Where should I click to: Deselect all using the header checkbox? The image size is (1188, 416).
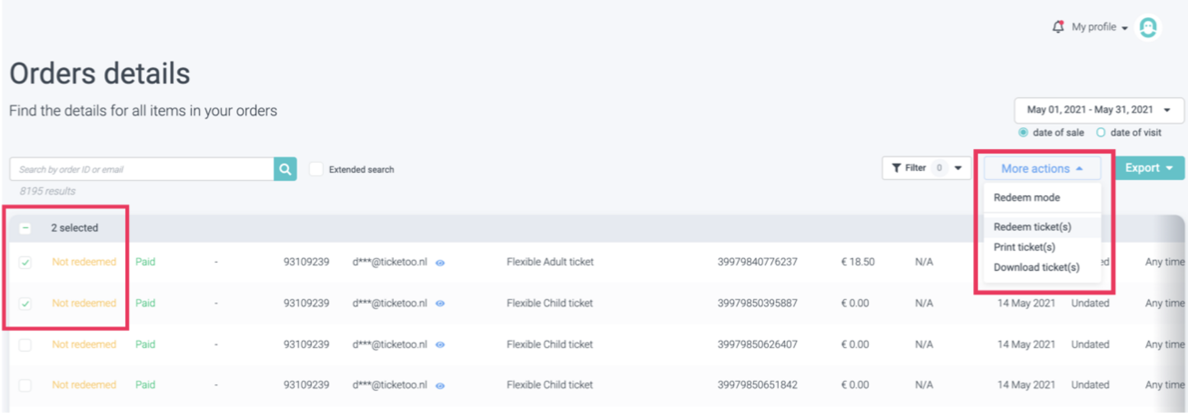[x=25, y=228]
